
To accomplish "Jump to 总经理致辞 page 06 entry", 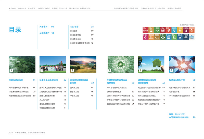I will pyautogui.click(x=47, y=33).
